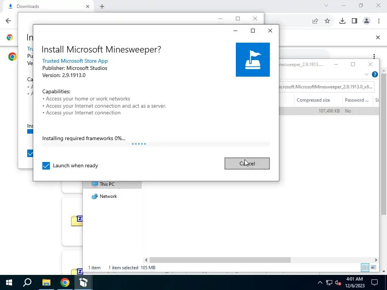Click the Explorer address path field
This screenshot has width=387, height=290.
coord(327,87)
